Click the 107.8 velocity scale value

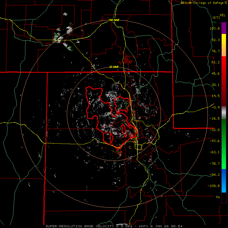(215, 28)
